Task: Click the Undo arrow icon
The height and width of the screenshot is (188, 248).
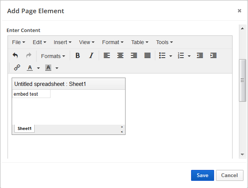Action: click(x=15, y=56)
